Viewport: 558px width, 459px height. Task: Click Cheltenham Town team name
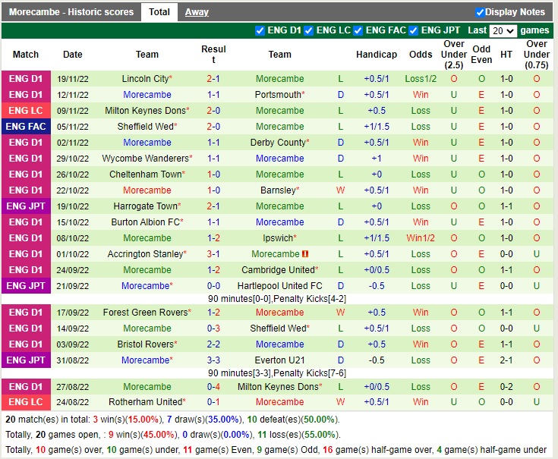point(146,174)
